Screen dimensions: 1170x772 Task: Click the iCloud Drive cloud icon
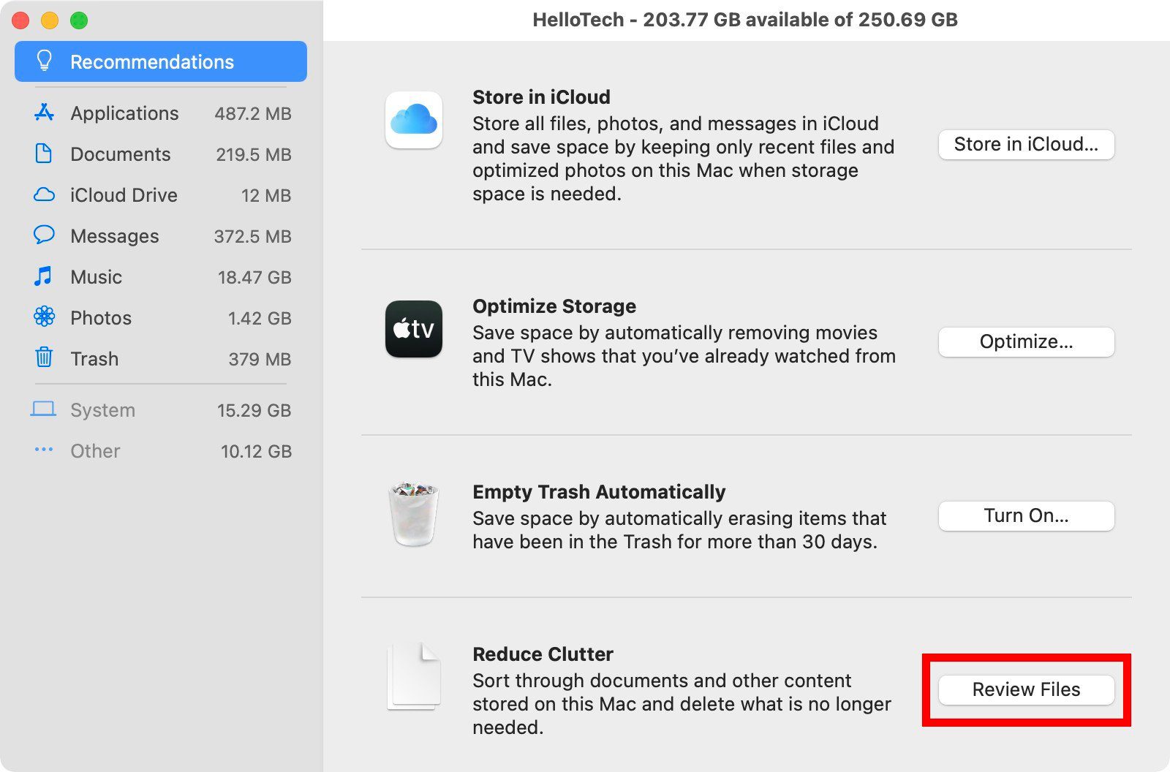coord(44,194)
